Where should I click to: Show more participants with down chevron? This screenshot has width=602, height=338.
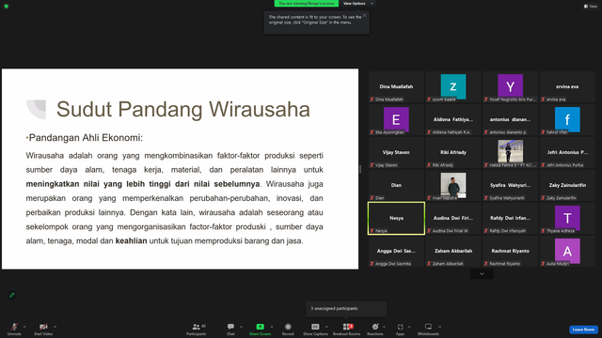[482, 273]
